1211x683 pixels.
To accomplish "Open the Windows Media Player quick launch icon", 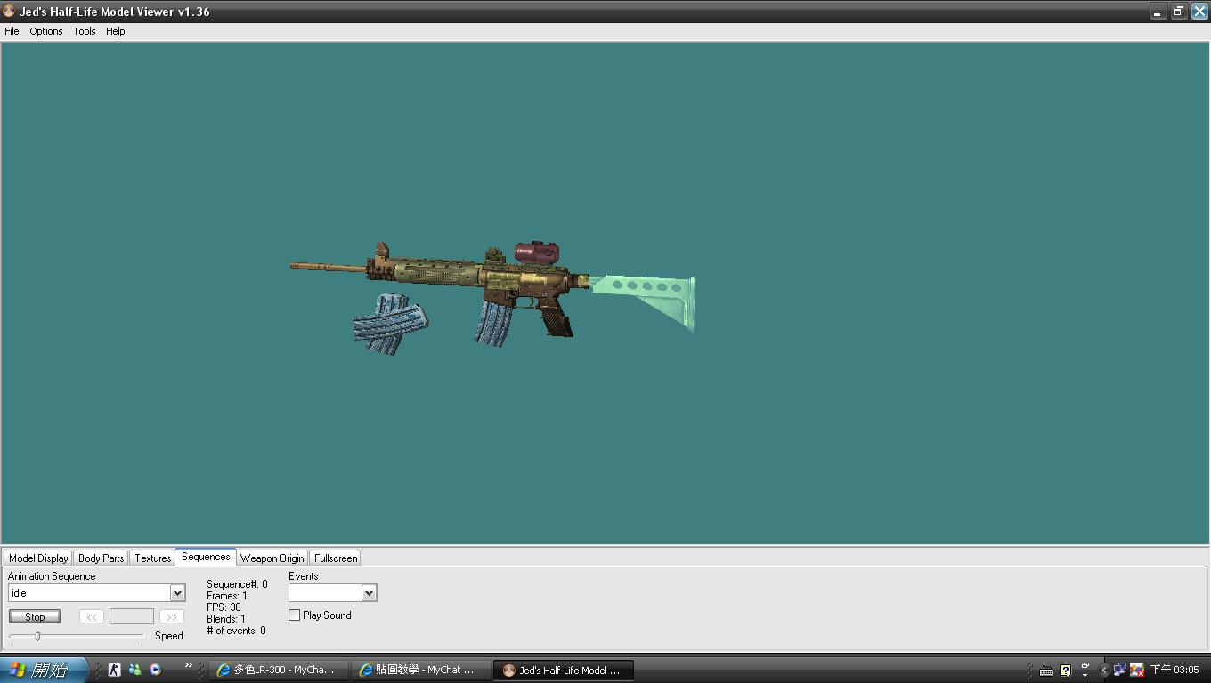I will click(156, 670).
